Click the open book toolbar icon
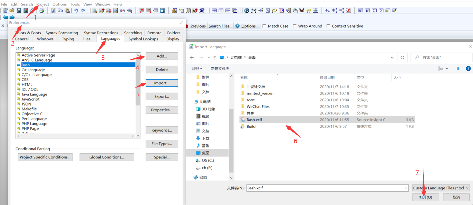This screenshot has width=473, height=205. (x=188, y=10)
